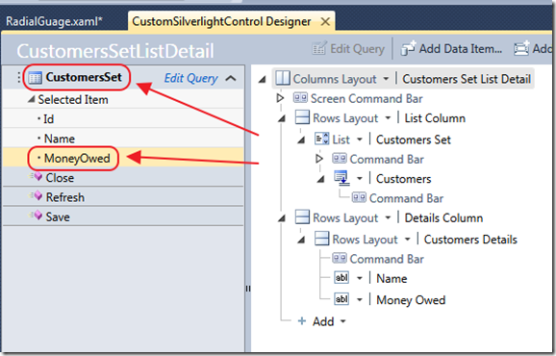The height and width of the screenshot is (356, 556).
Task: Open the Columns Layout control type dropdown
Action: [x=386, y=79]
